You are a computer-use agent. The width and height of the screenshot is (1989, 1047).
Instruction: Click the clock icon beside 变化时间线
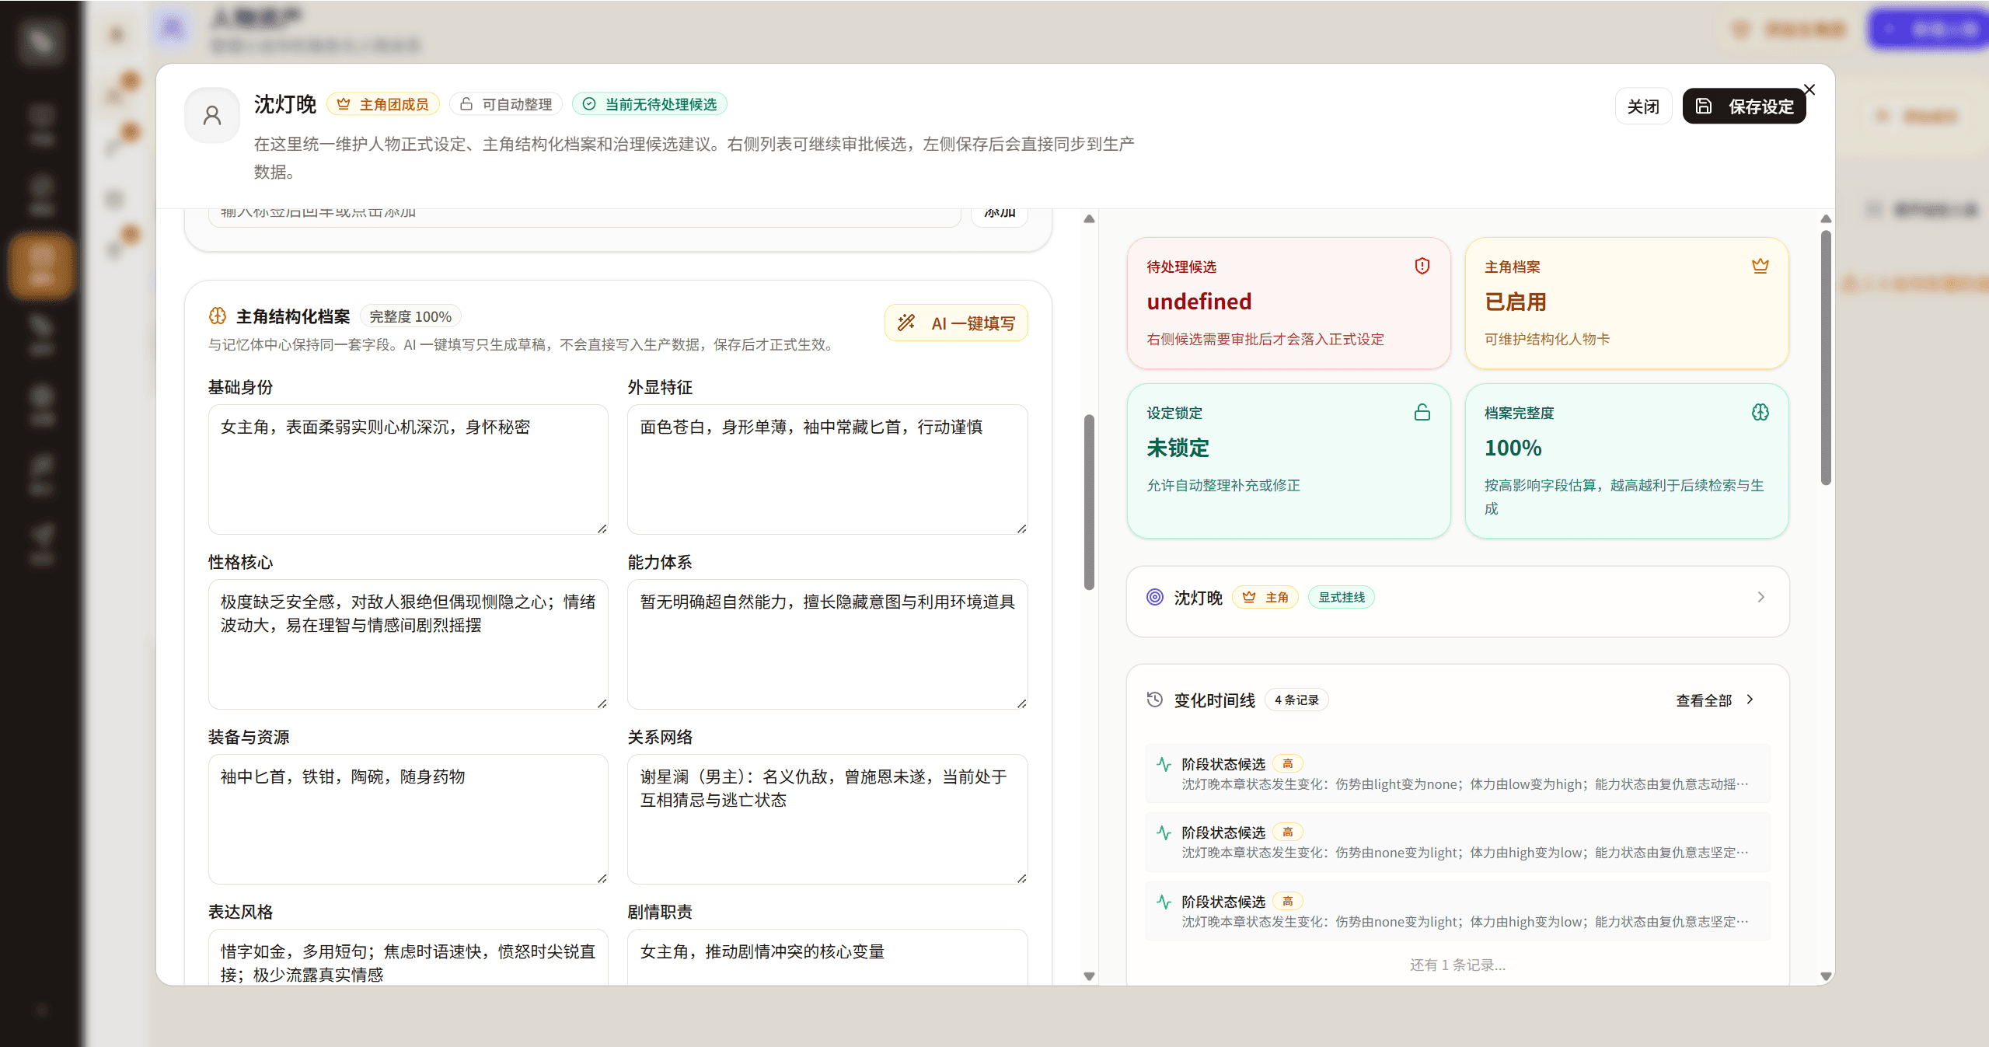pos(1154,700)
